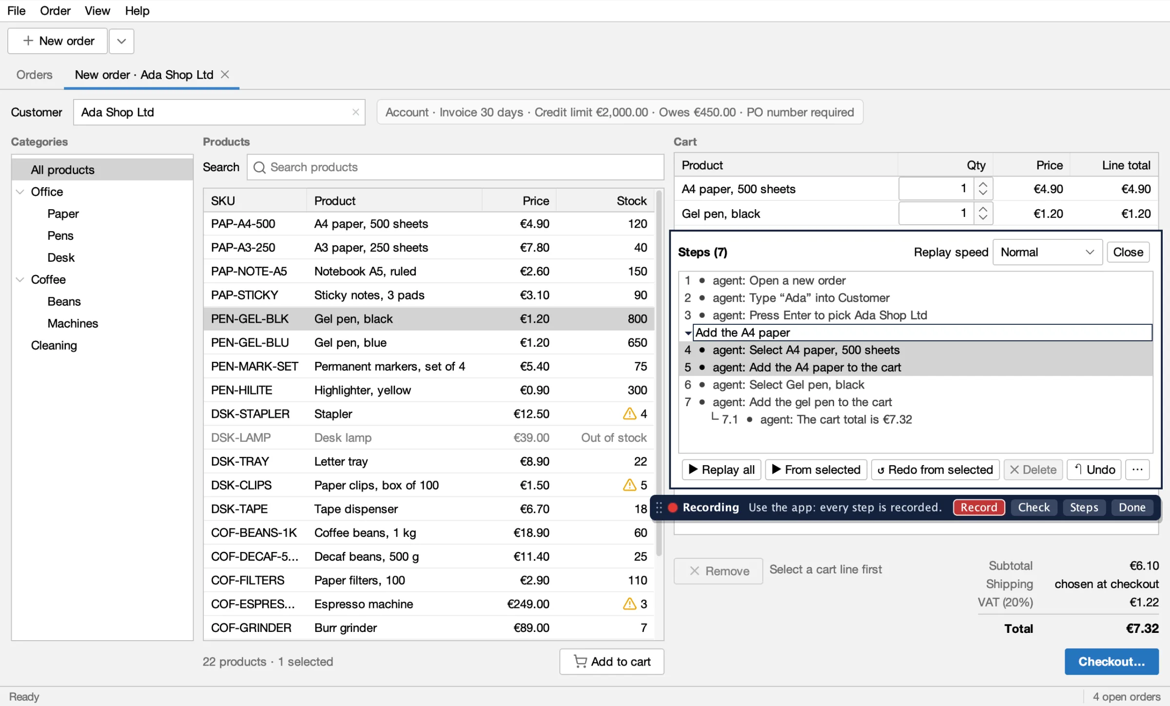Click the Checkout button
The image size is (1170, 706).
[x=1111, y=662]
